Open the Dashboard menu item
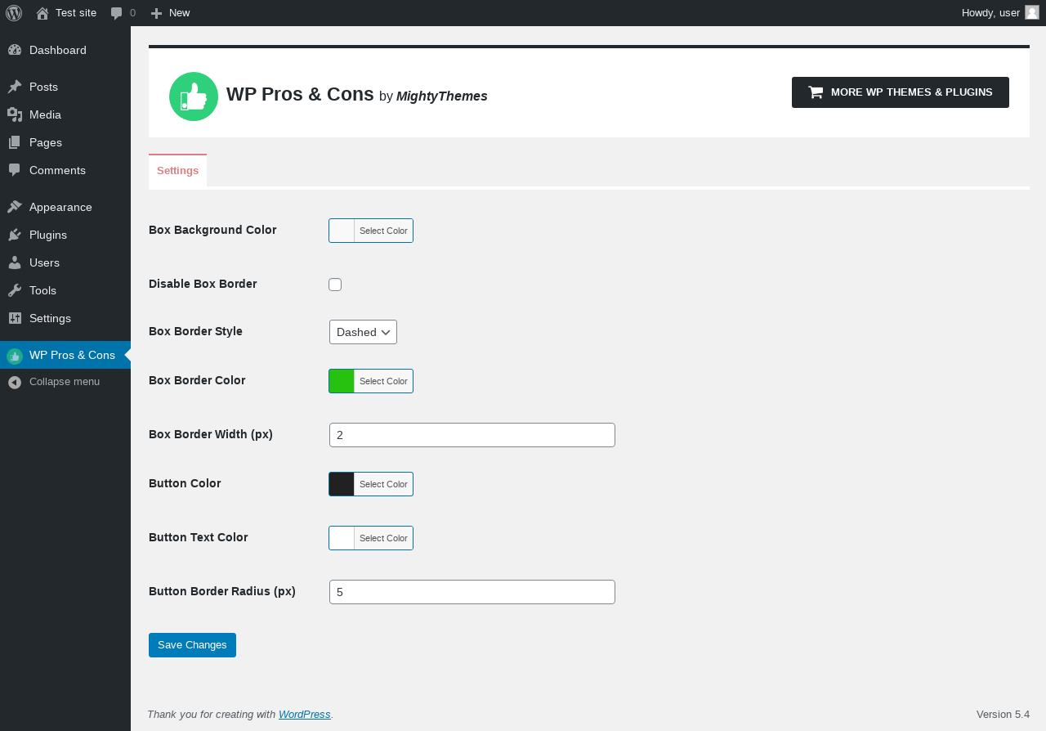 65,50
